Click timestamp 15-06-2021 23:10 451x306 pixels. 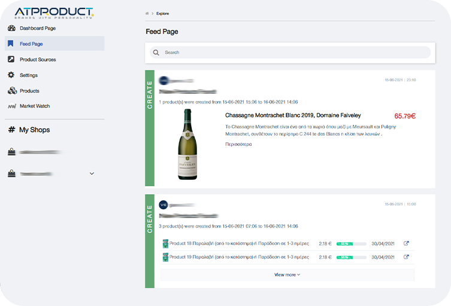click(x=400, y=80)
